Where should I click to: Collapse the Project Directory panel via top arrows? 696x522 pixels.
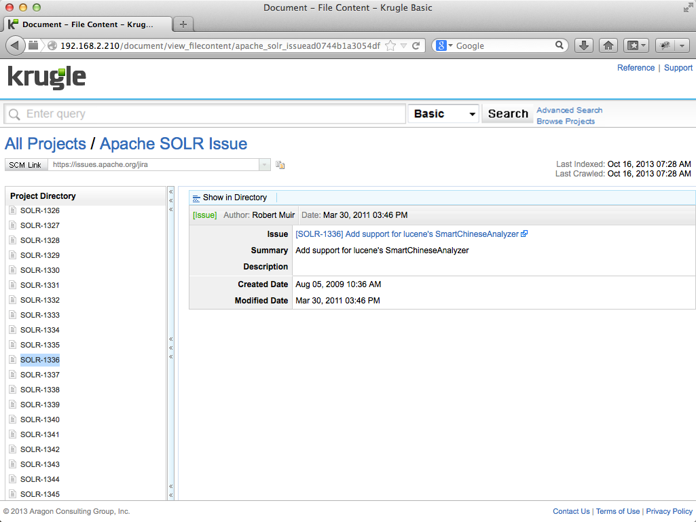171,201
